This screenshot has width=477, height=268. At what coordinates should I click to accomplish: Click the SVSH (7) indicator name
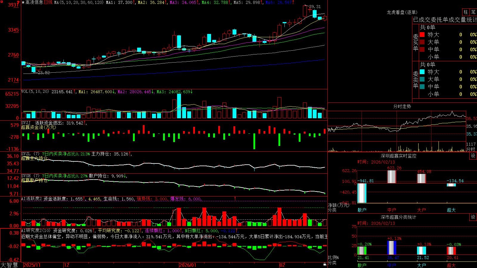tap(30, 176)
